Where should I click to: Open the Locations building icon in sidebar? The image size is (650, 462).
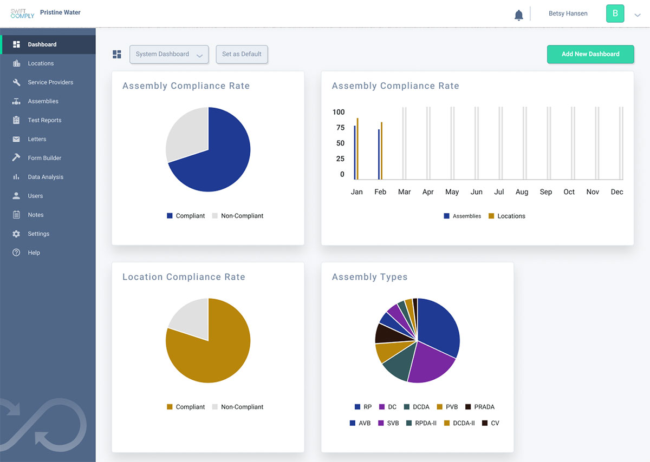(16, 63)
